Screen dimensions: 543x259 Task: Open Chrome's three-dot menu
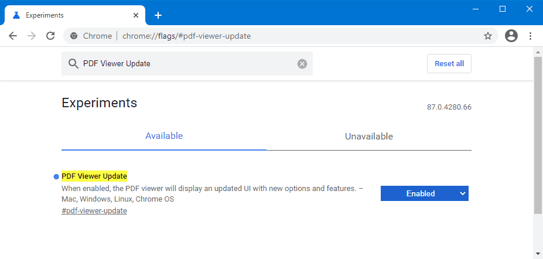point(530,36)
